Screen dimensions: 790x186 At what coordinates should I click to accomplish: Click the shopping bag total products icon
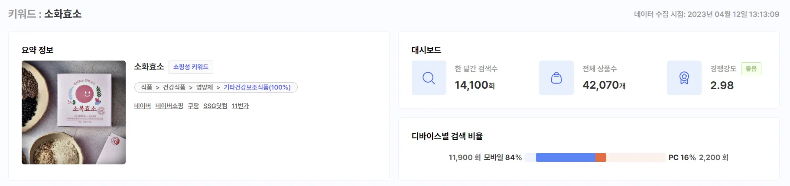pos(556,78)
